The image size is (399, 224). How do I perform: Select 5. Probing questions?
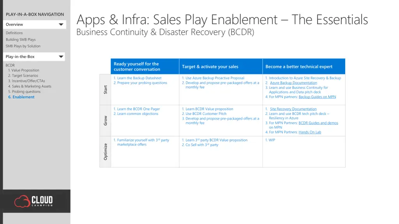click(24, 92)
